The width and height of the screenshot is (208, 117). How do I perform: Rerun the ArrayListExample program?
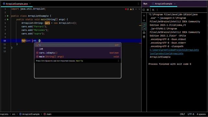coord(144,10)
